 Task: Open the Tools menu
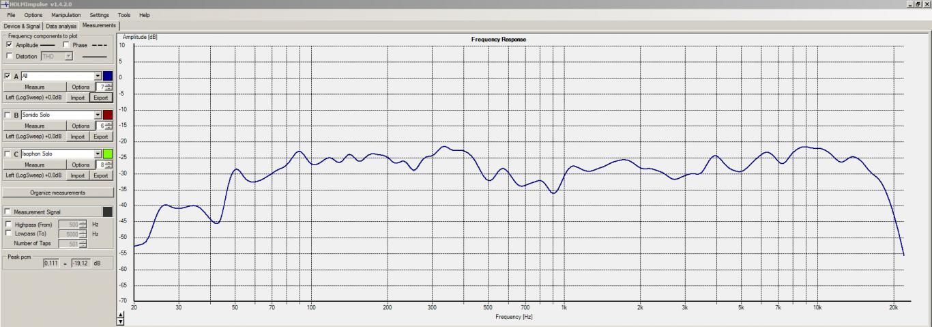(123, 15)
